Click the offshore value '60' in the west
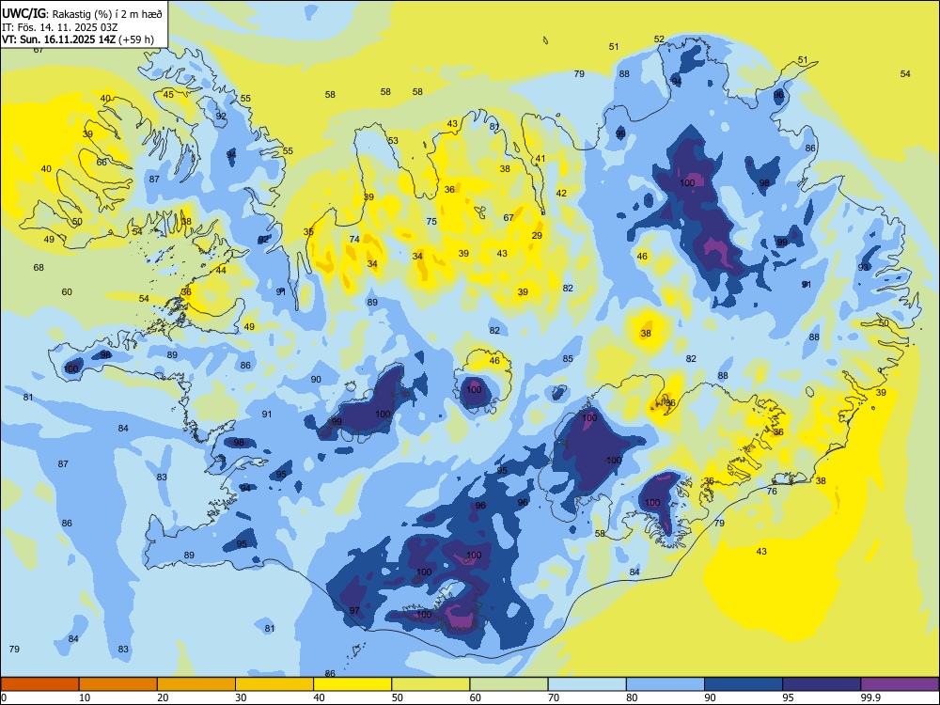The width and height of the screenshot is (940, 705). (67, 292)
